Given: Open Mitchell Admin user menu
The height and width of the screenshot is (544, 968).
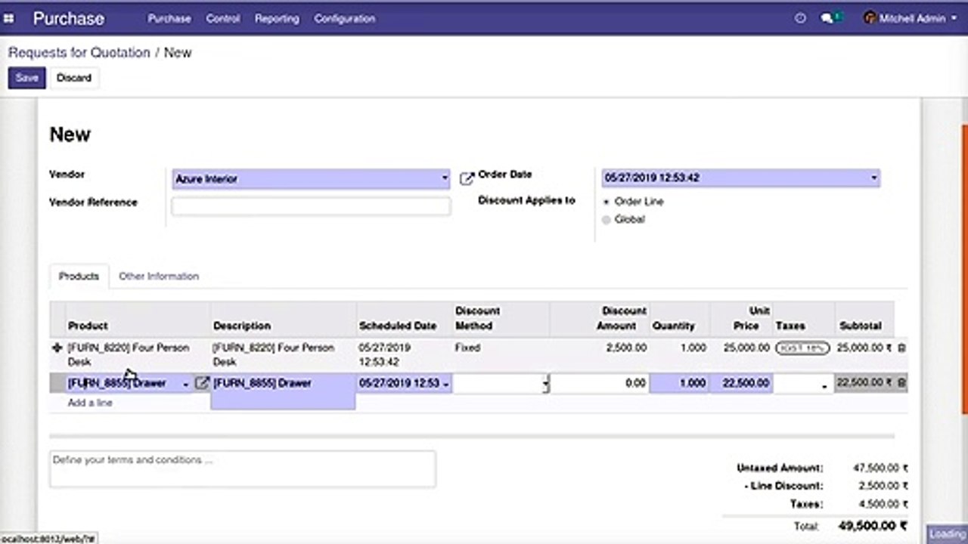Looking at the screenshot, I should pyautogui.click(x=911, y=18).
